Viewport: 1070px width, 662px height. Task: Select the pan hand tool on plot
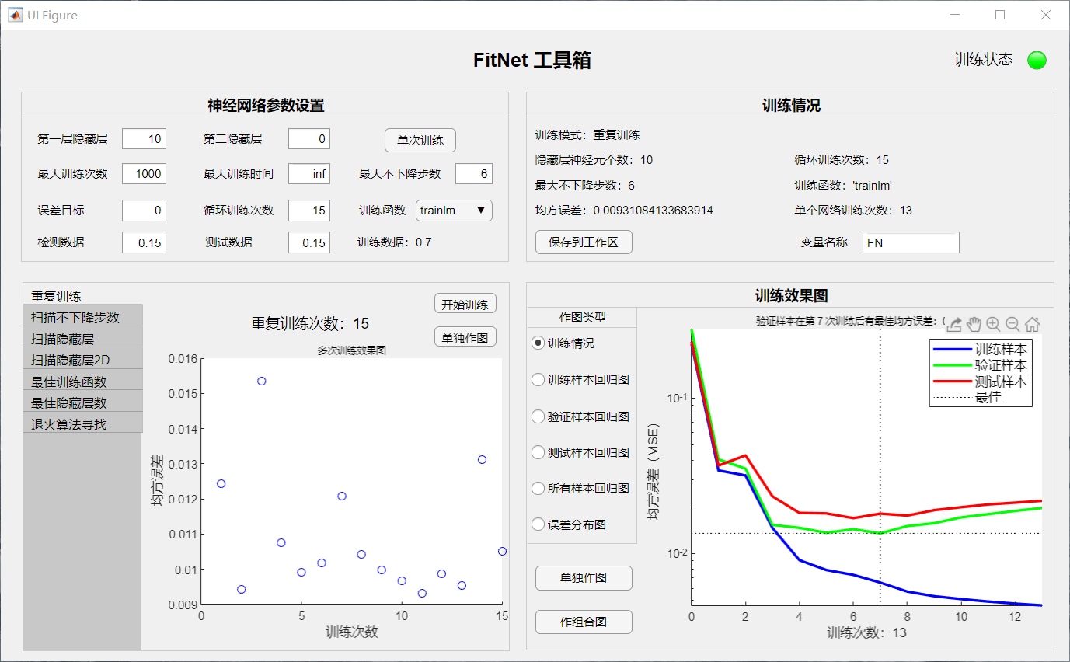click(974, 325)
